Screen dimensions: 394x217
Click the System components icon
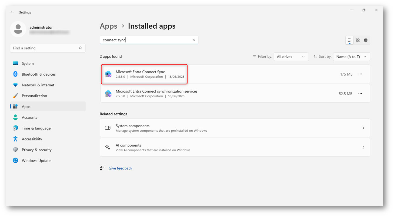[x=108, y=128]
